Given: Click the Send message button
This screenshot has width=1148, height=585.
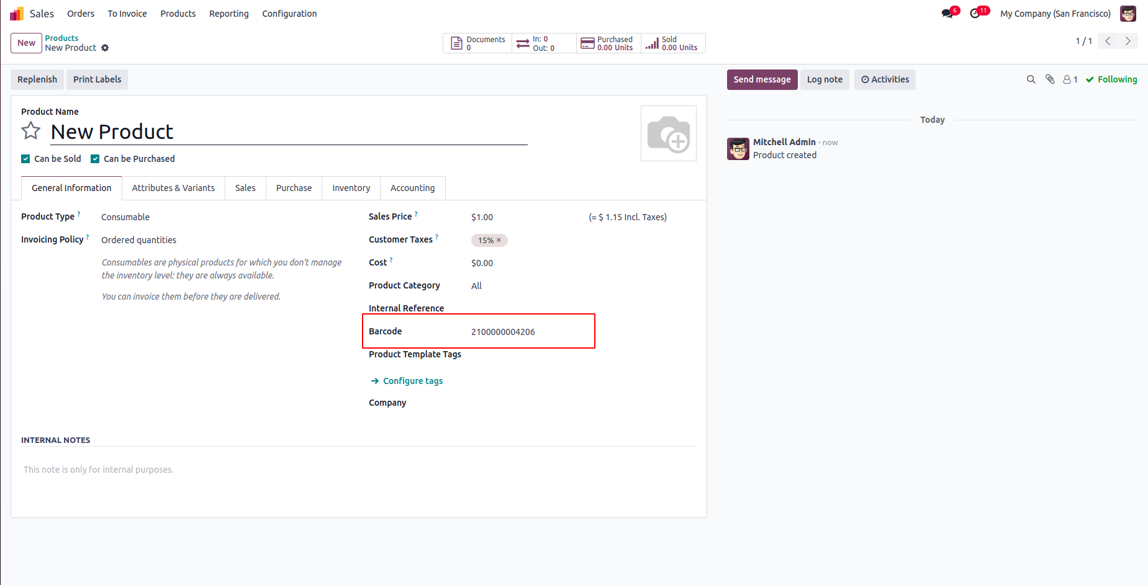Looking at the screenshot, I should (762, 79).
